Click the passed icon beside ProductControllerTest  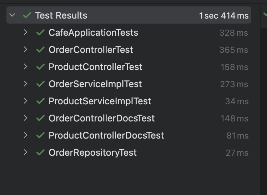(40, 67)
